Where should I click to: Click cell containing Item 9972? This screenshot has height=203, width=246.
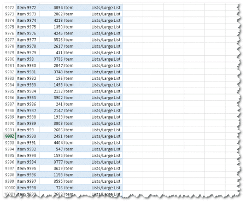pos(28,8)
